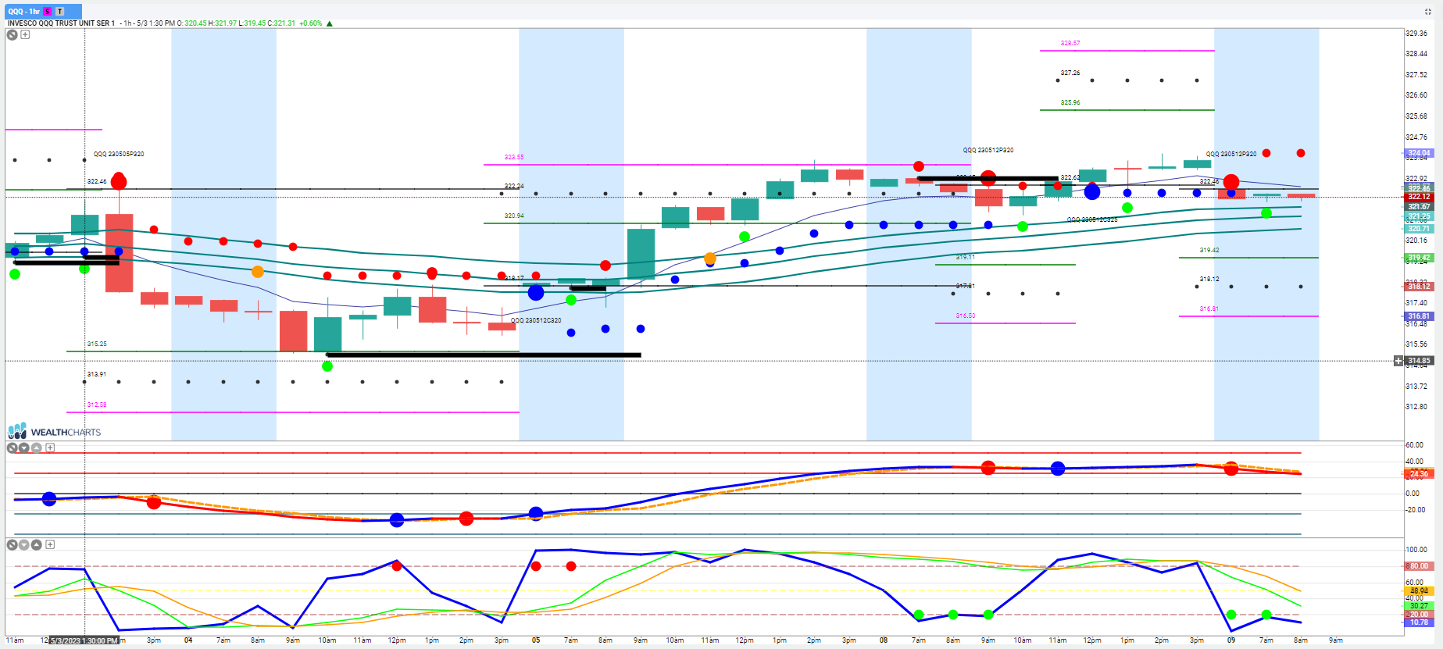
Task: Click the blue 324.04 price label
Action: pyautogui.click(x=1419, y=153)
